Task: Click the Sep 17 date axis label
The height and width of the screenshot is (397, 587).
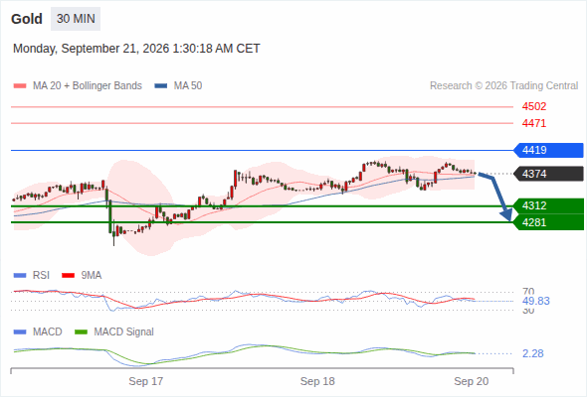Action: (146, 381)
